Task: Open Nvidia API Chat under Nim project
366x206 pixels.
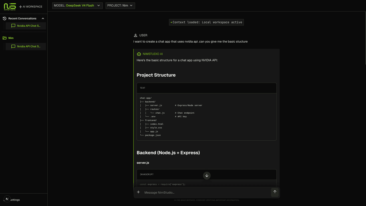Action: (x=26, y=46)
